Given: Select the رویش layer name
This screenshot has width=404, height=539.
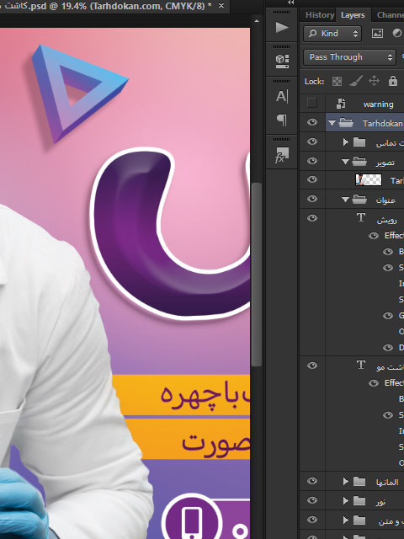Looking at the screenshot, I should pyautogui.click(x=387, y=220).
